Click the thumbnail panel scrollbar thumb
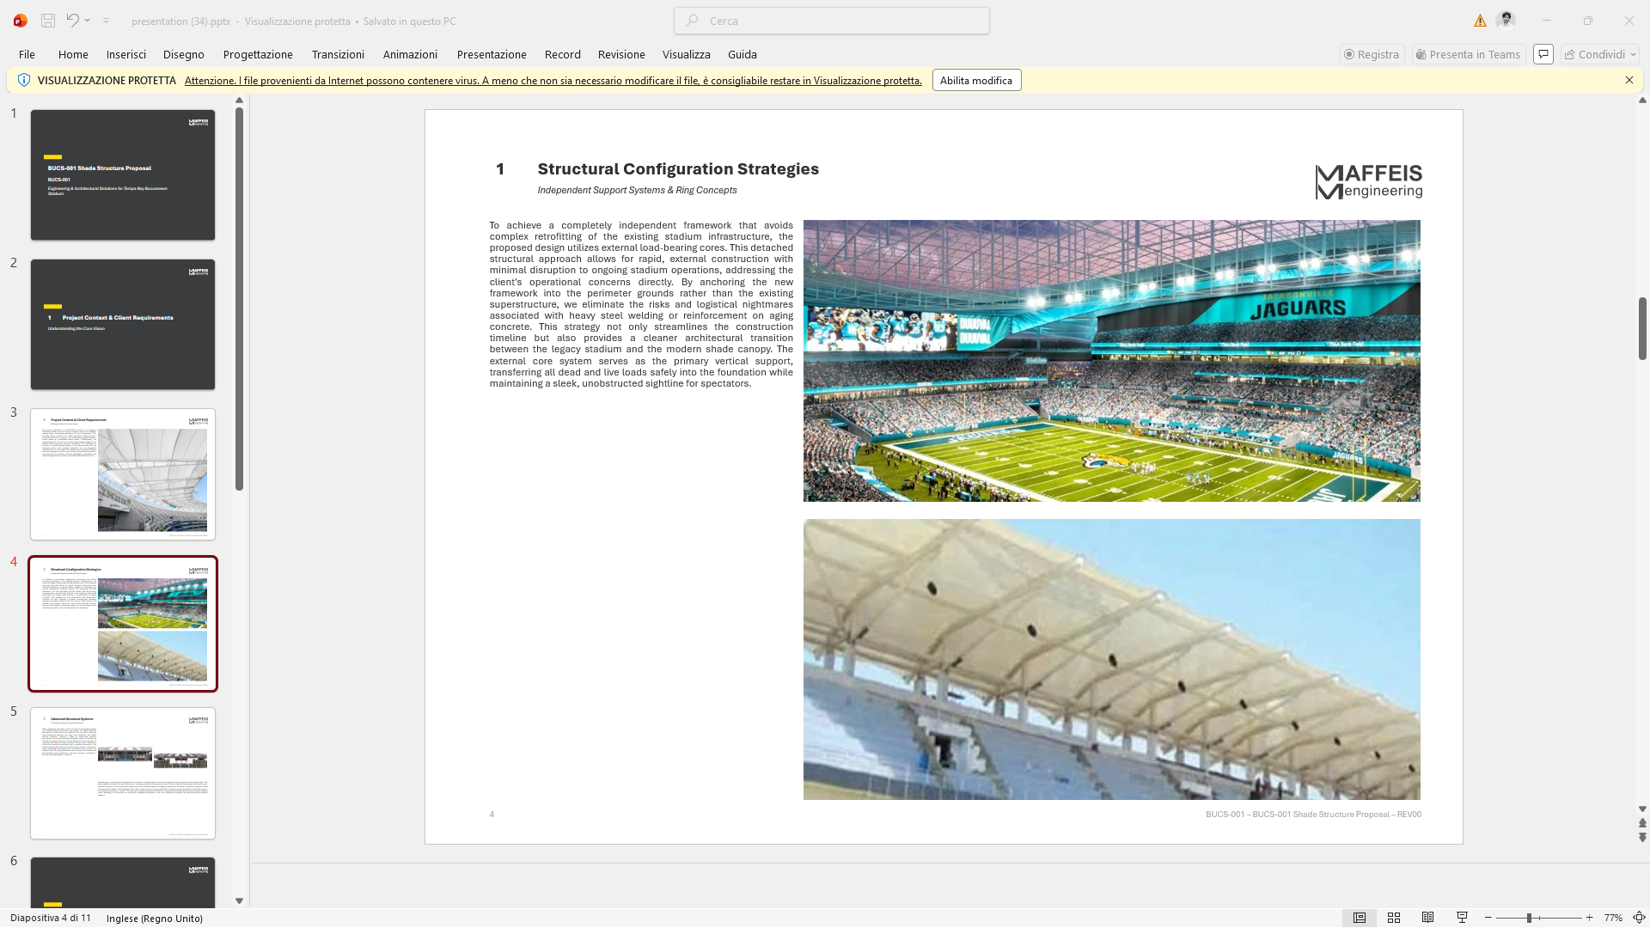This screenshot has height=928, width=1650. pos(240,299)
